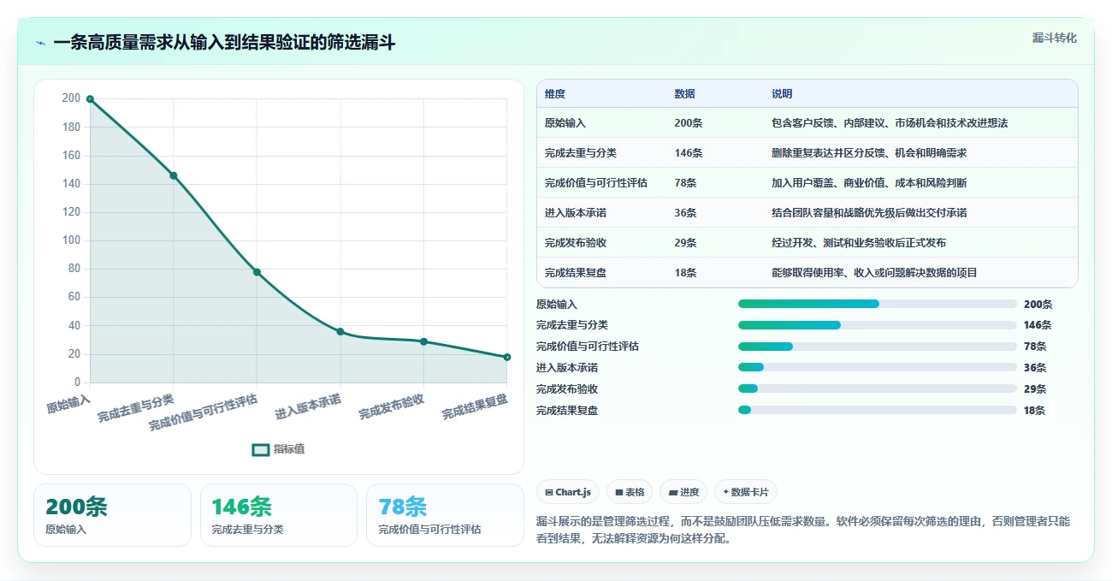This screenshot has height=581, width=1112.
Task: Click the 进入版本承诺 x-axis label
Action: click(x=308, y=406)
